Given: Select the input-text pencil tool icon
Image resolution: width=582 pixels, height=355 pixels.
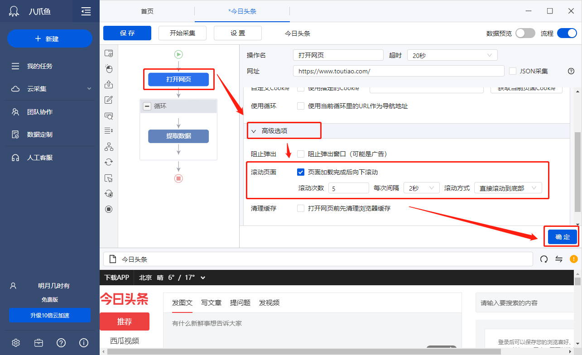Looking at the screenshot, I should 109,100.
